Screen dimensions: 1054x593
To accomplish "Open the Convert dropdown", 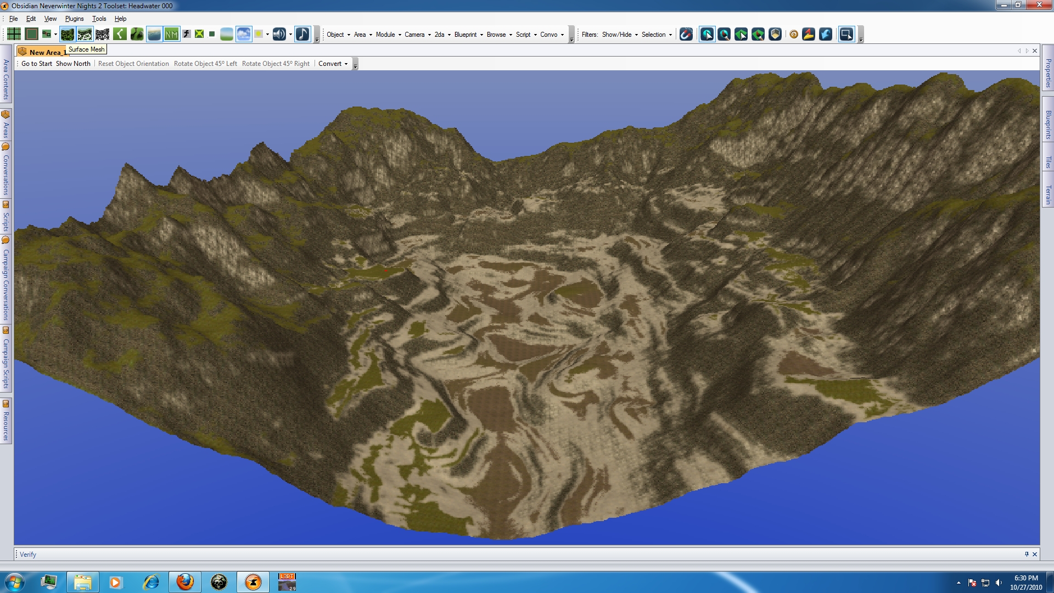I will coord(333,64).
